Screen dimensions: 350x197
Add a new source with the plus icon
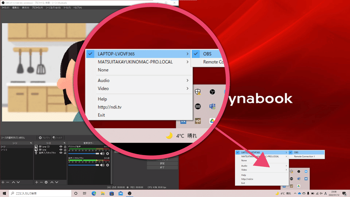pyautogui.click(x=37, y=182)
